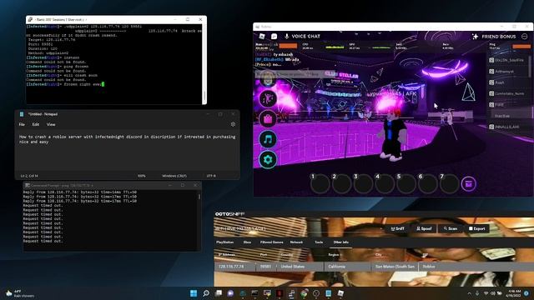Viewport: 534px width, 300px height.
Task: Click the 59581 port cell
Action: point(265,267)
